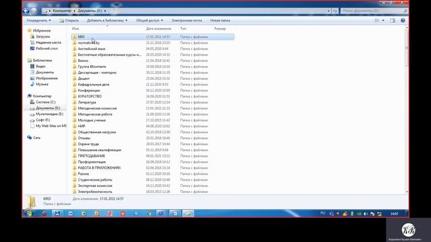Expand the arrow after Компьютер in breadcrumb

point(74,11)
